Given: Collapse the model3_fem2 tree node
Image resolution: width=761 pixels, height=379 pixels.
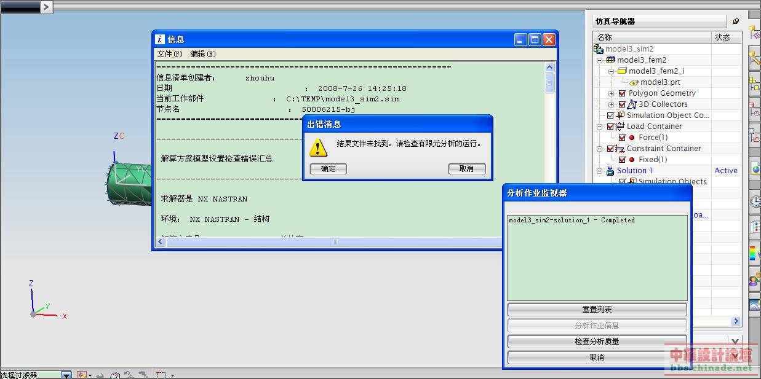Looking at the screenshot, I should click(x=599, y=60).
